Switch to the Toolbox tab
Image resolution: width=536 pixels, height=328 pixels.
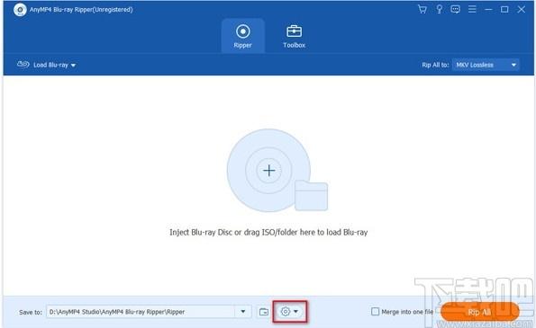(x=294, y=36)
